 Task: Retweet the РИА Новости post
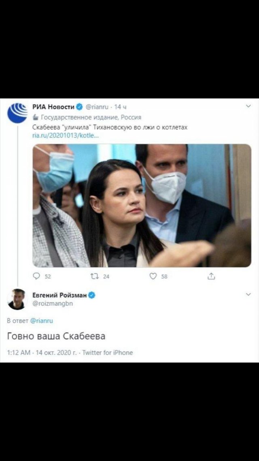point(94,276)
